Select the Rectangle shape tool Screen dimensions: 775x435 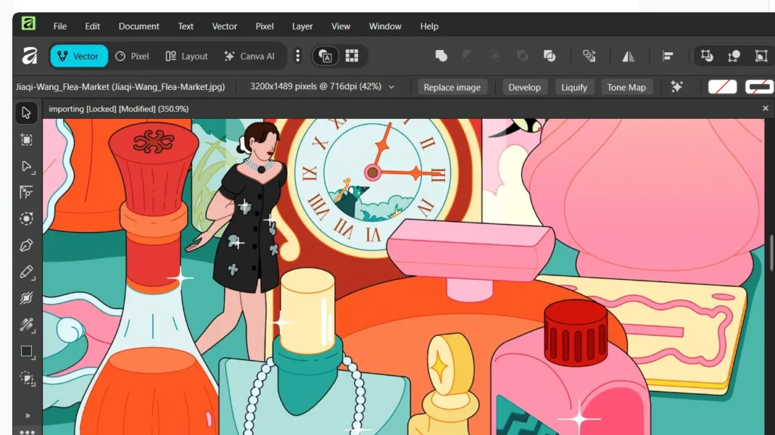pyautogui.click(x=26, y=352)
